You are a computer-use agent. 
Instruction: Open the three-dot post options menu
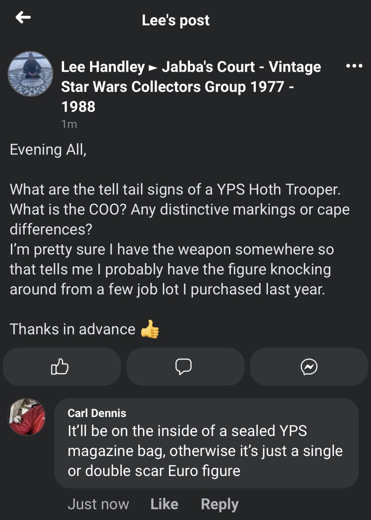[354, 66]
